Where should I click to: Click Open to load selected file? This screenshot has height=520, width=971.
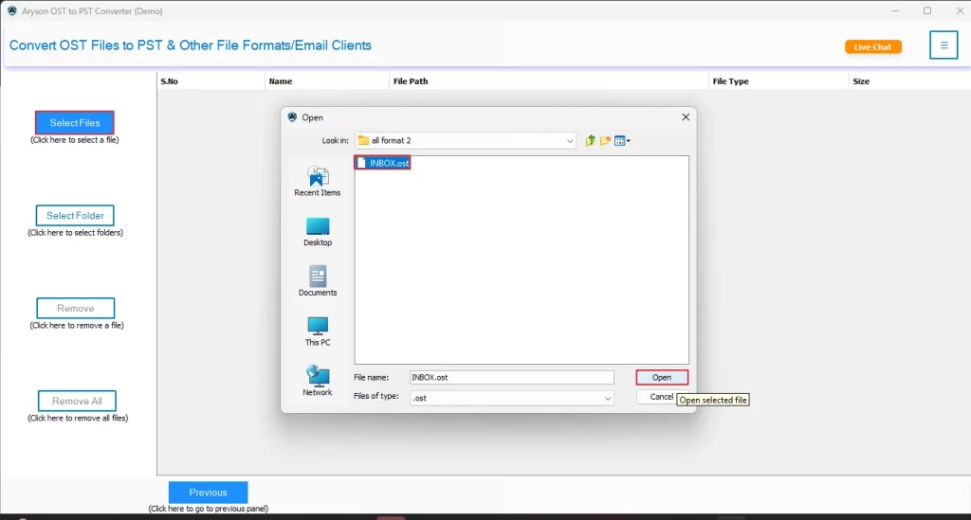point(661,377)
